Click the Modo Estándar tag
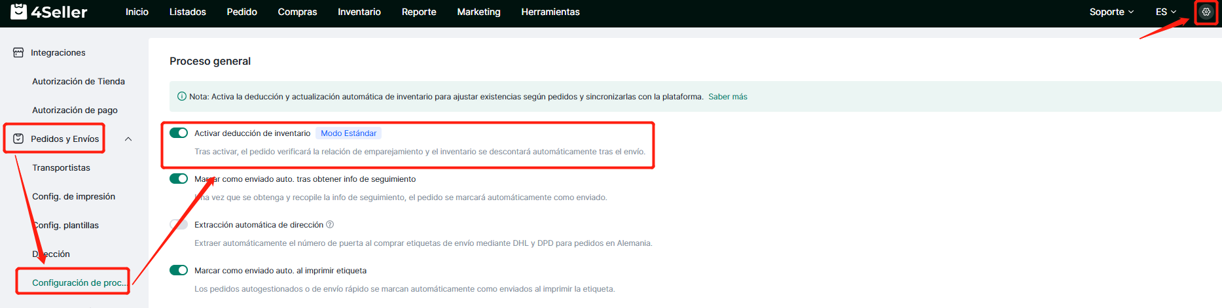 point(348,133)
